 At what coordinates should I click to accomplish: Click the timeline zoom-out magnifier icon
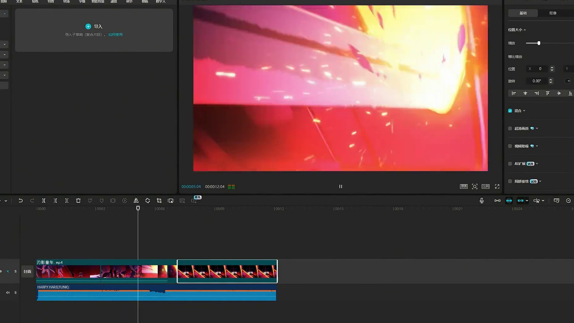coord(568,201)
